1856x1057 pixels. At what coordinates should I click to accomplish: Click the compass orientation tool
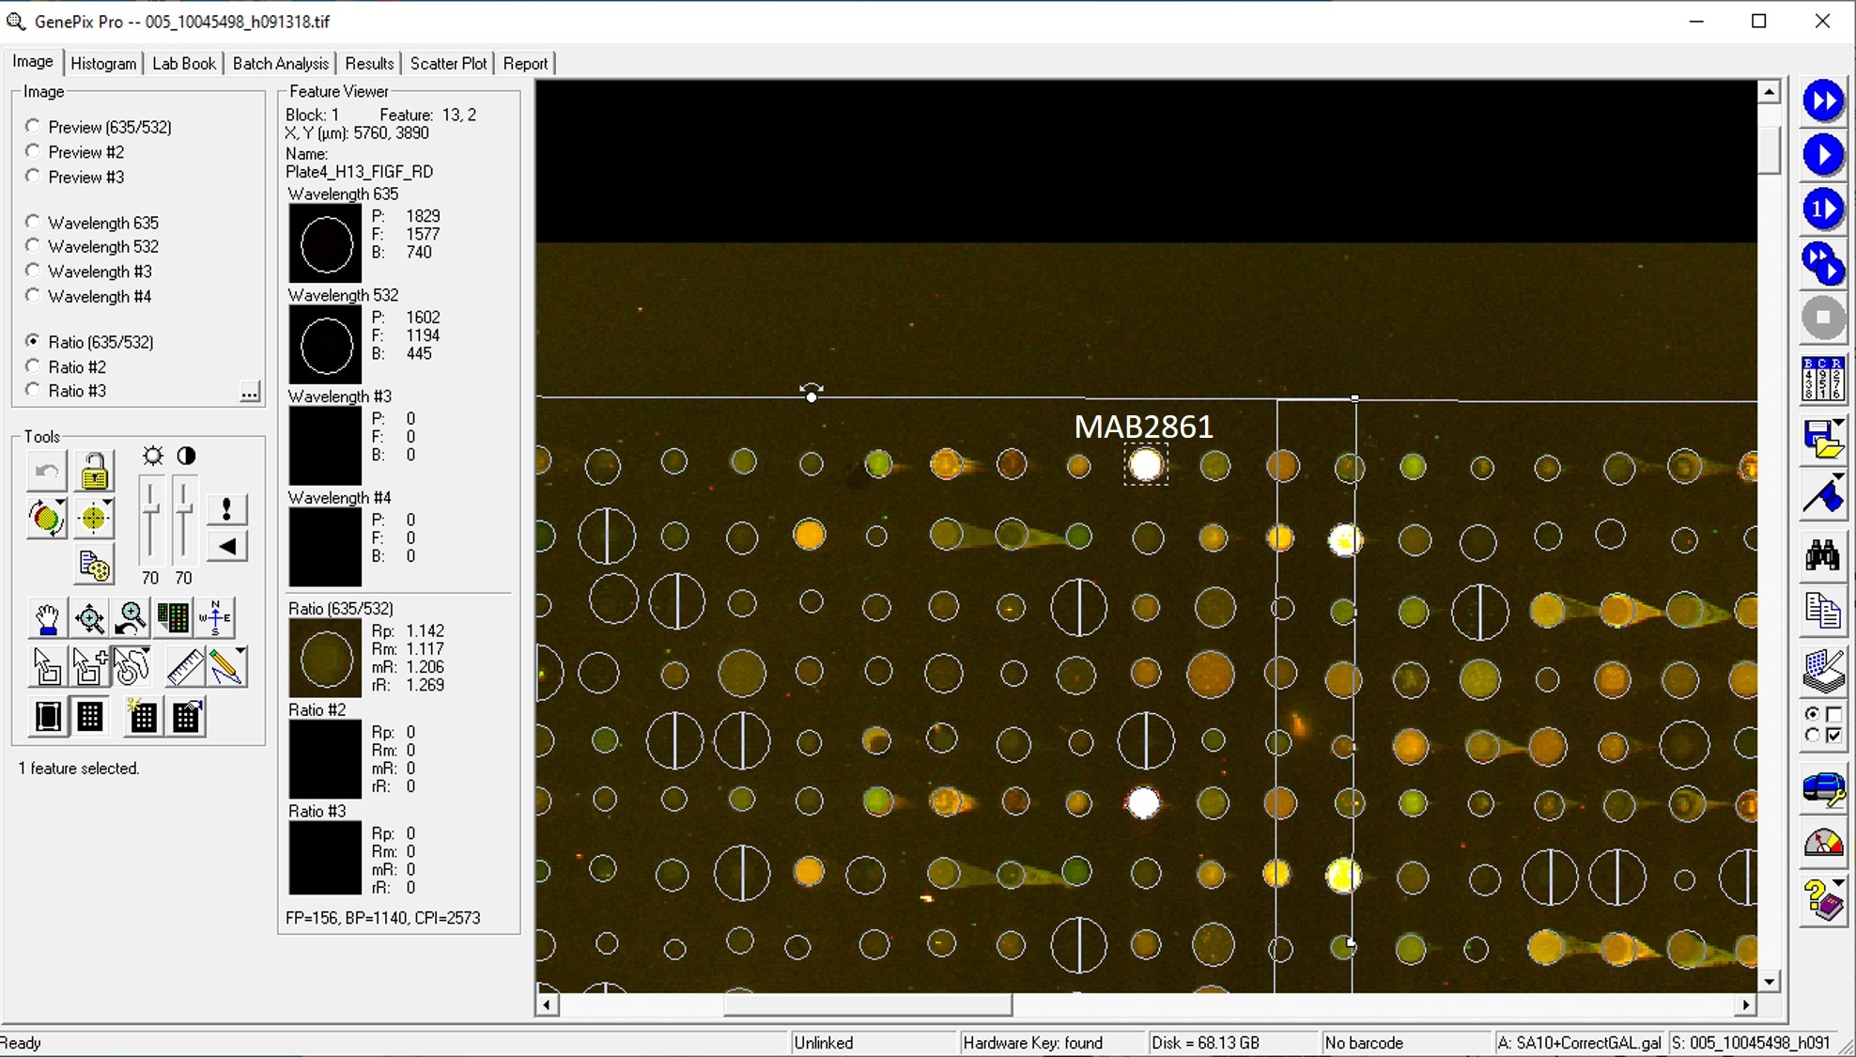click(x=215, y=618)
